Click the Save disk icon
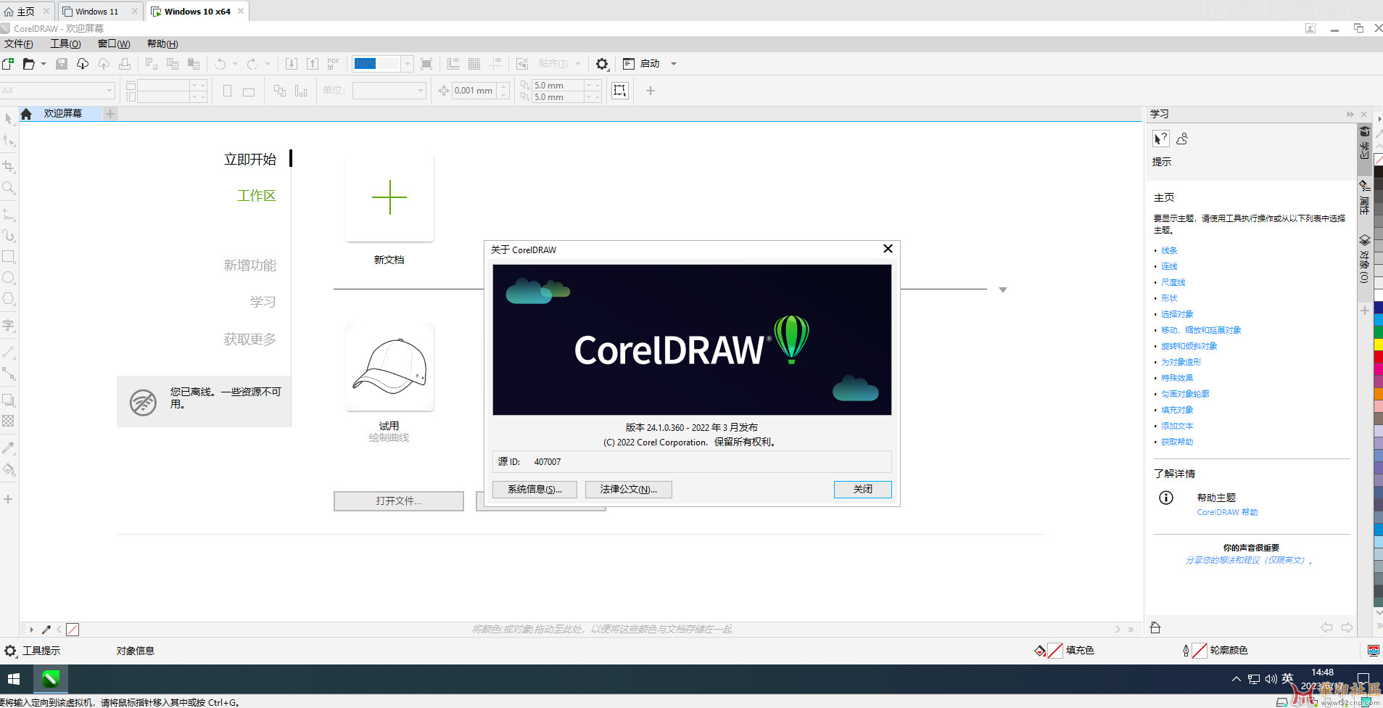This screenshot has height=708, width=1383. pos(62,64)
